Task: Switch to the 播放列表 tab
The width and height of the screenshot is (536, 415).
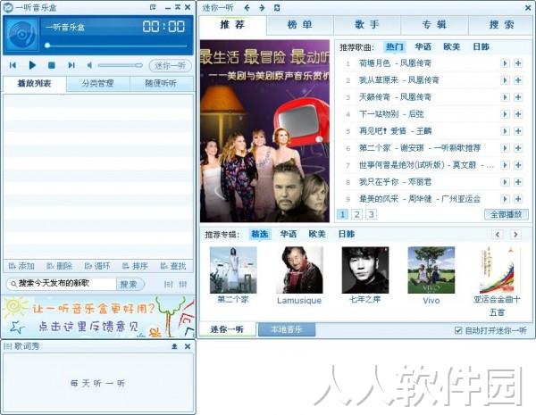Action: point(34,83)
